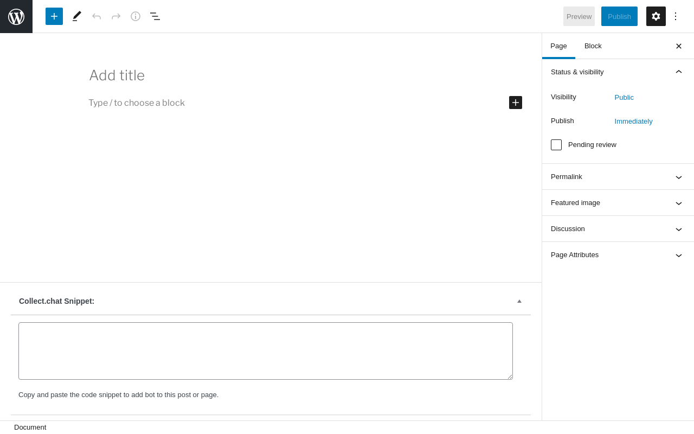Click the Collect.chat snippet text area
The image size is (694, 434).
click(x=266, y=351)
